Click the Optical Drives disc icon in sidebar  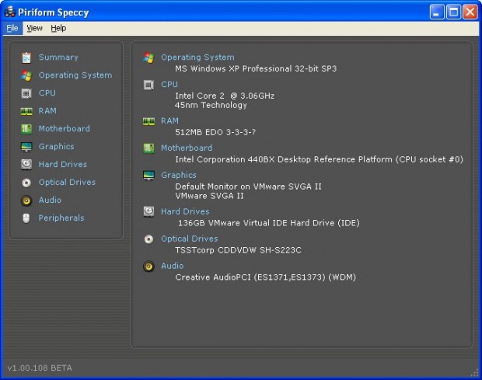[26, 183]
